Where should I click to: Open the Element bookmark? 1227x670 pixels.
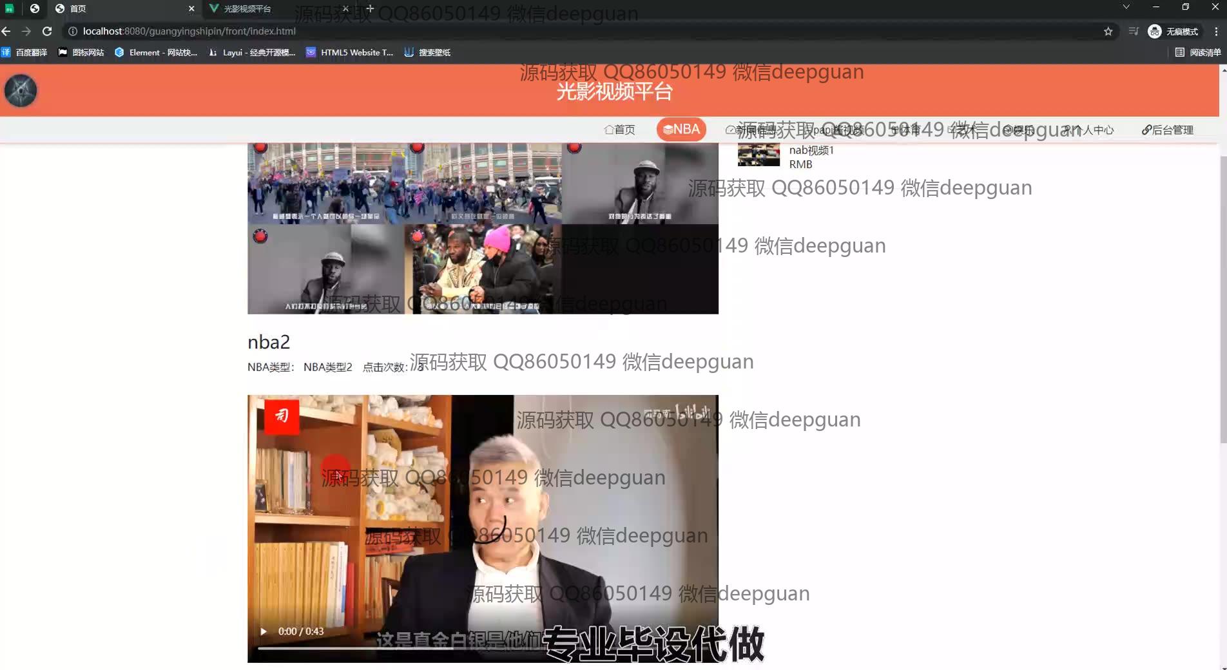(x=156, y=52)
